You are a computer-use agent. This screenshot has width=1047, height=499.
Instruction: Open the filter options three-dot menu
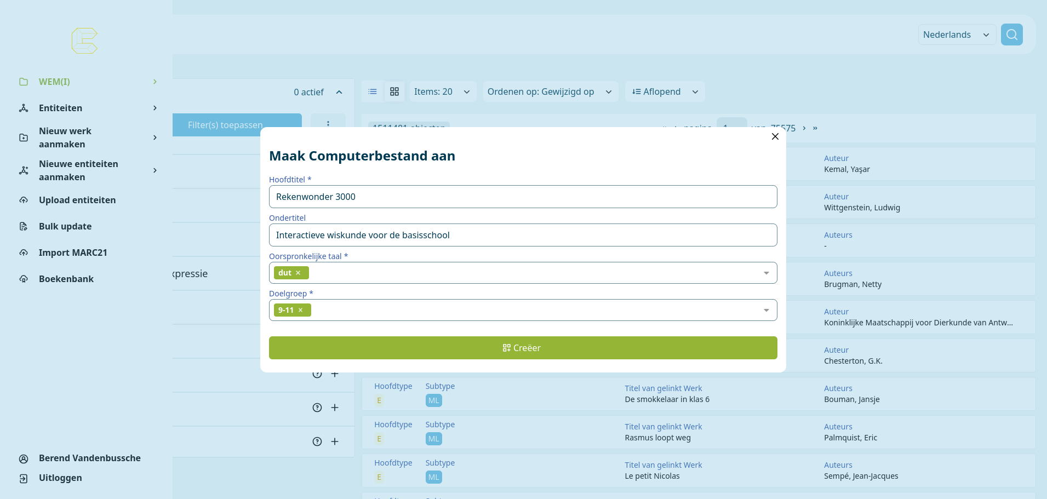(x=328, y=124)
